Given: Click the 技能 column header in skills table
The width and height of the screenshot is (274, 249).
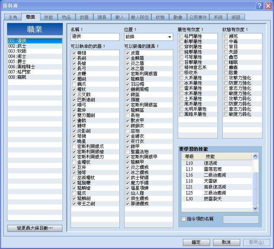Looking at the screenshot, I should (x=227, y=157).
